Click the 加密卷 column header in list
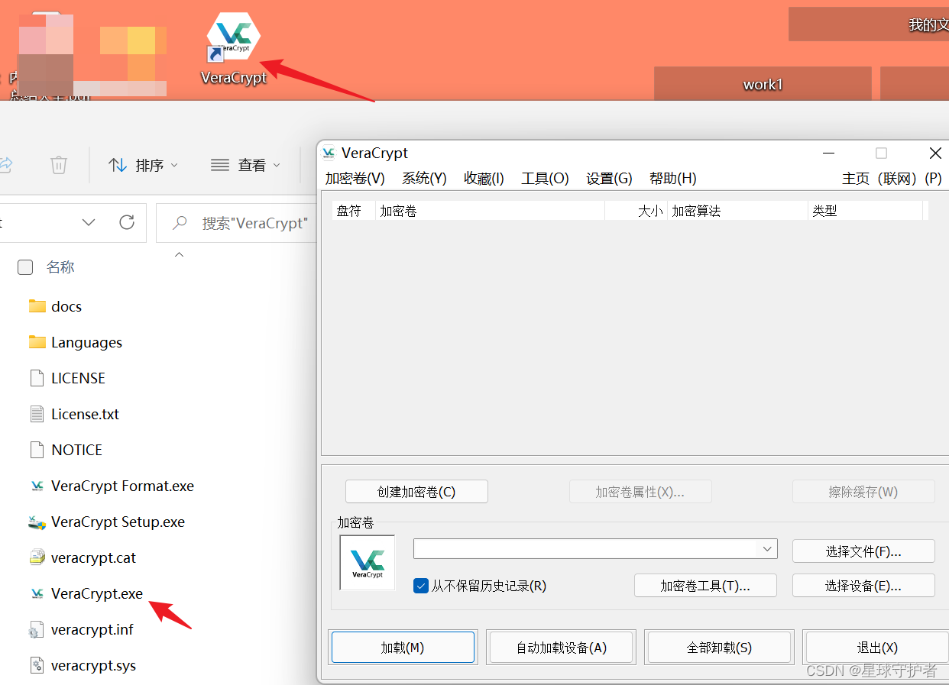Image resolution: width=949 pixels, height=685 pixels. [x=491, y=211]
